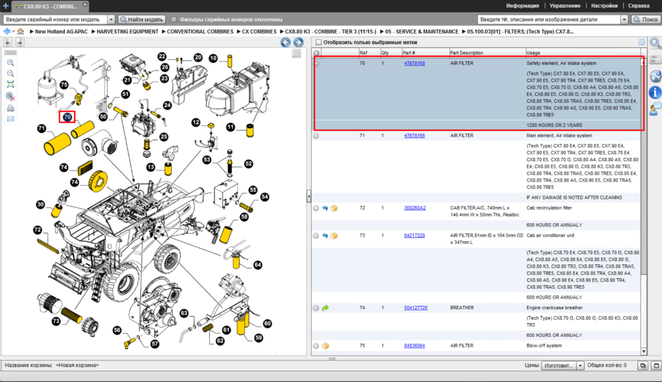Screen dimensions: 662x382
Task: Expand the serial number or model dropdown
Action: coord(111,19)
